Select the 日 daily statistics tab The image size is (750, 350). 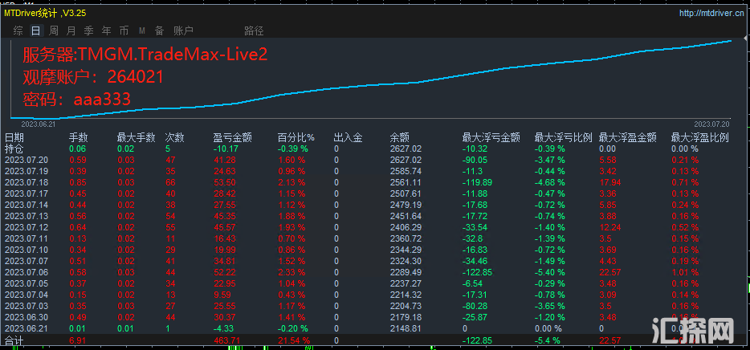tap(35, 31)
